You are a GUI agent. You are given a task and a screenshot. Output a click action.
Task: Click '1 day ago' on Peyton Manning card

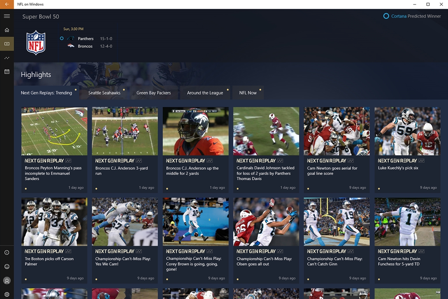pos(76,188)
